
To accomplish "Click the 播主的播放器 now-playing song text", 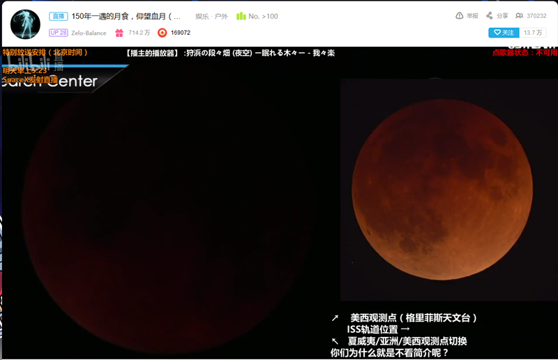I will click(230, 53).
